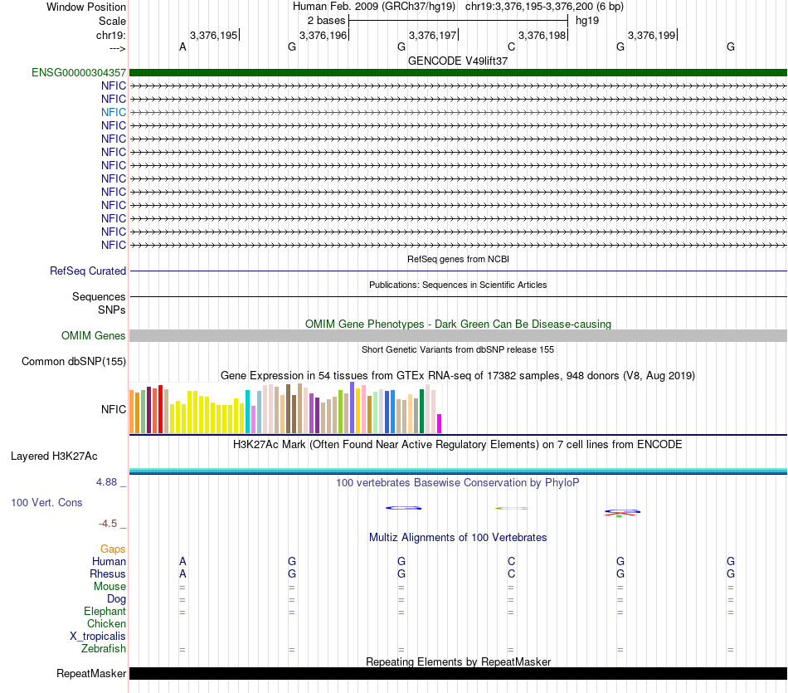Click Human alignment base C
Screen dimensions: 788x693
coord(511,561)
